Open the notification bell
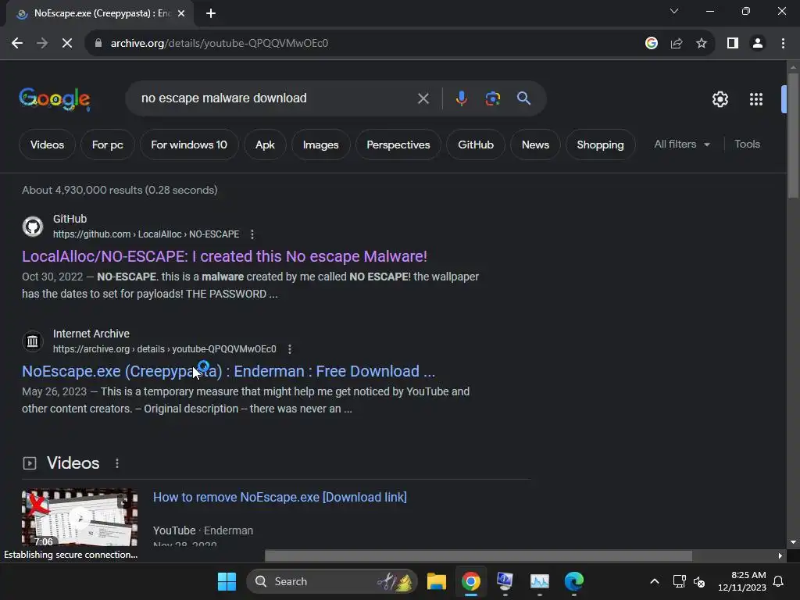The width and height of the screenshot is (800, 600). click(x=779, y=581)
